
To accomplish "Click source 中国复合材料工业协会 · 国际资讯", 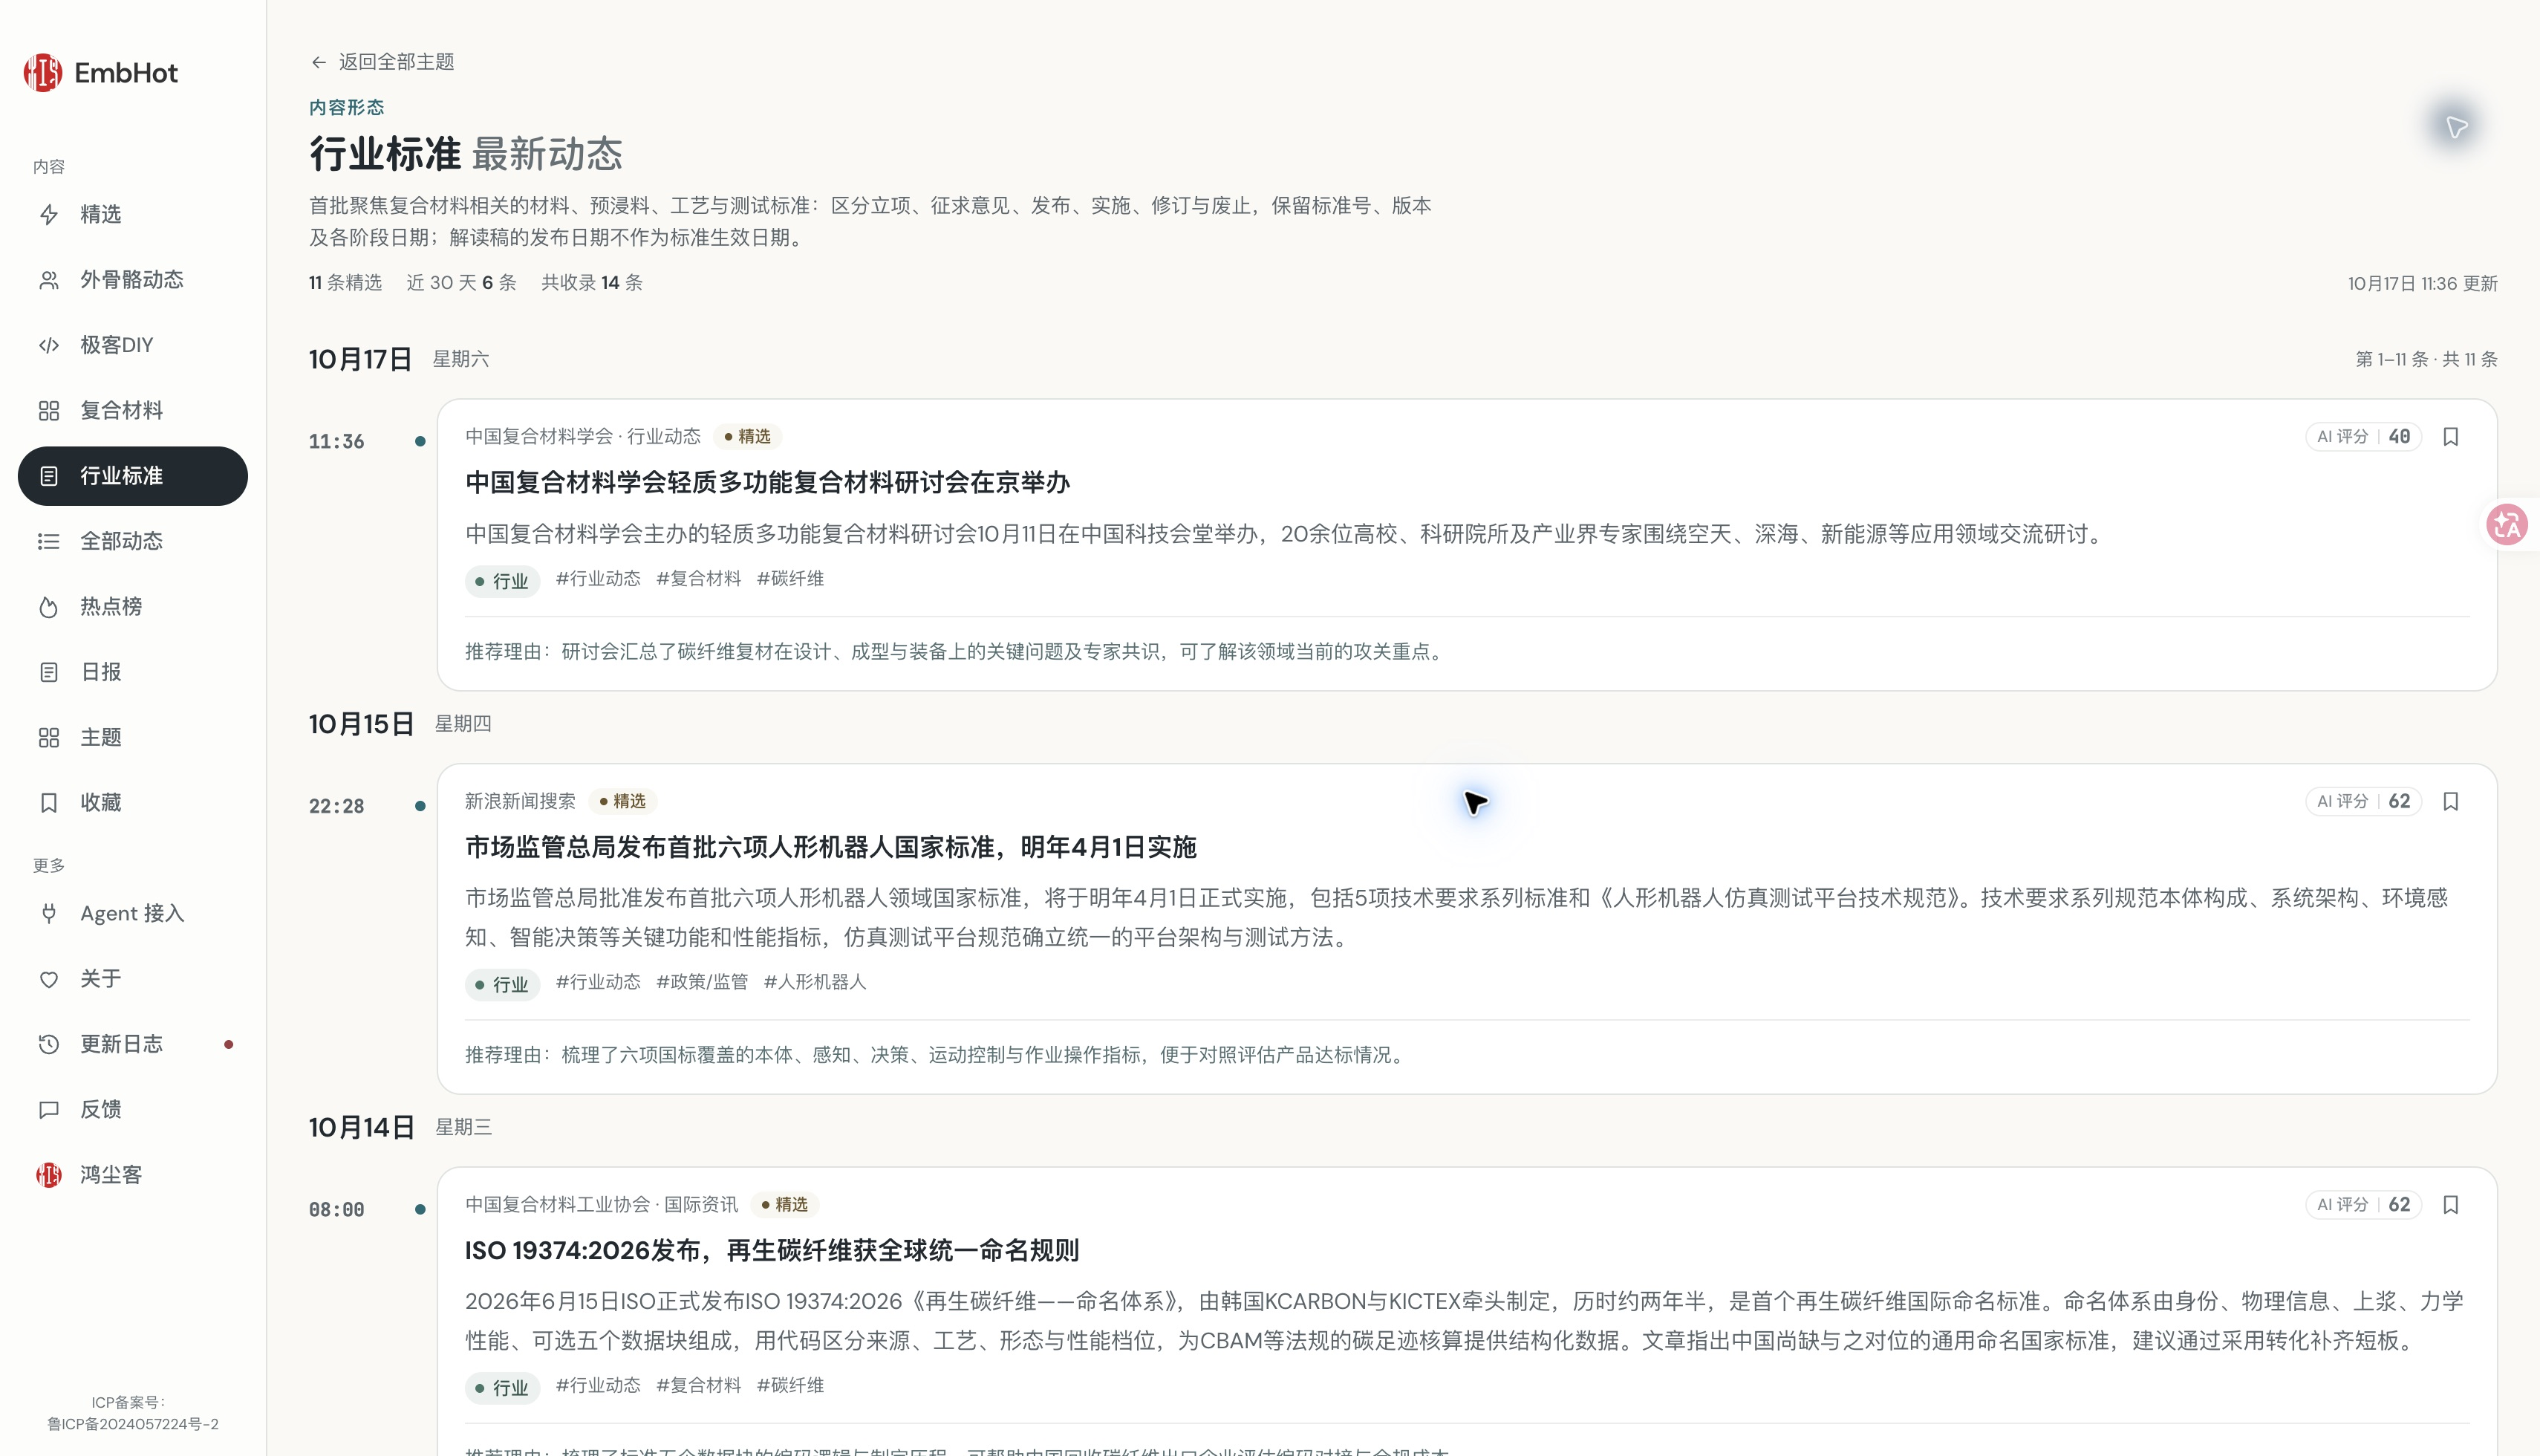I will pos(602,1205).
